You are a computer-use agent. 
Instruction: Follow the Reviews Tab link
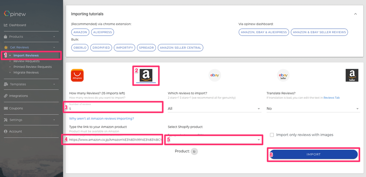(332, 98)
